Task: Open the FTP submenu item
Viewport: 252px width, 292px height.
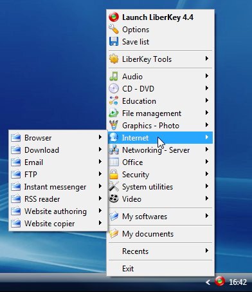Action: 58,175
